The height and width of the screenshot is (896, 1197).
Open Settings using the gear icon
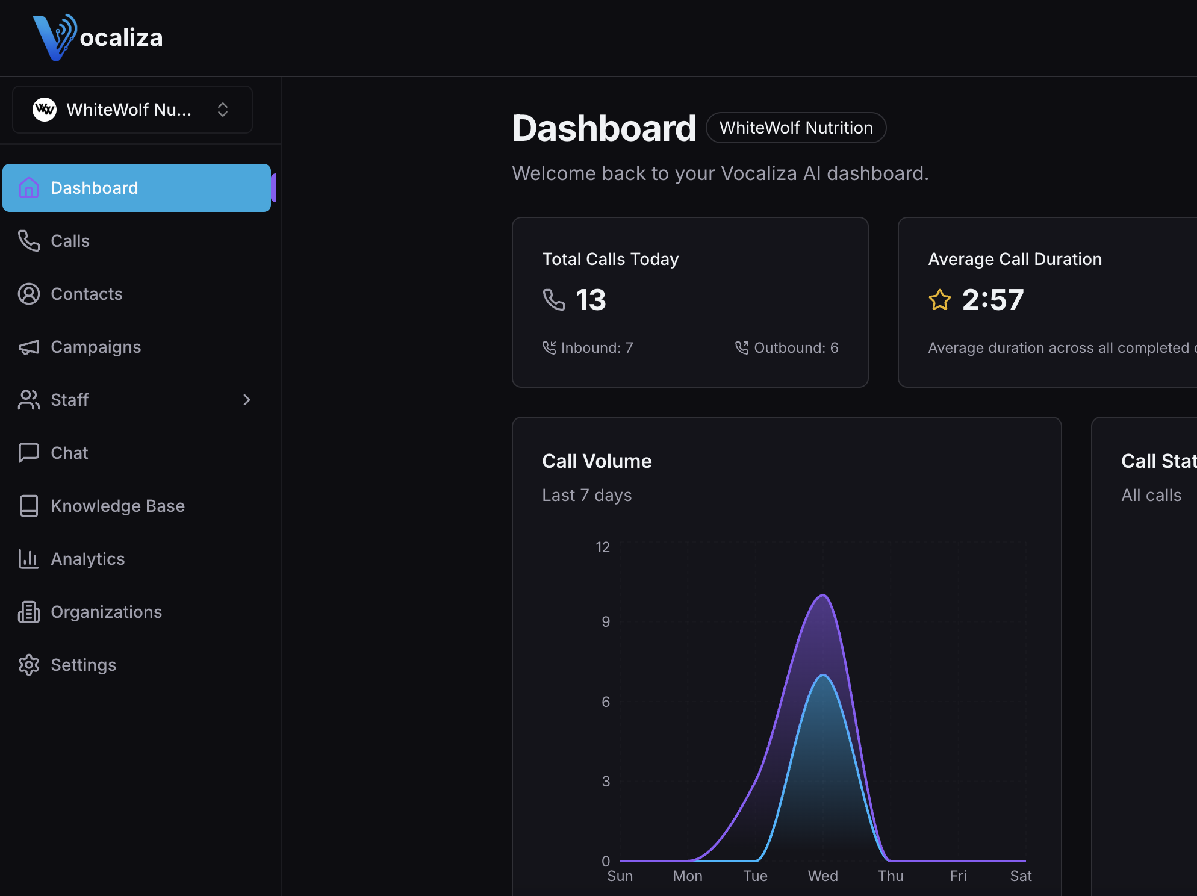pos(28,664)
